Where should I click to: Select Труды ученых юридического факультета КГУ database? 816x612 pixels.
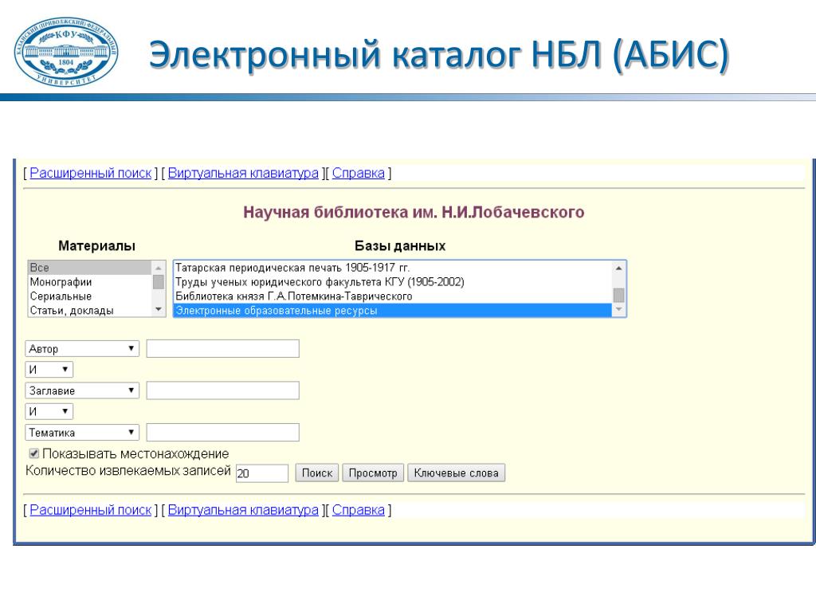tap(393, 282)
